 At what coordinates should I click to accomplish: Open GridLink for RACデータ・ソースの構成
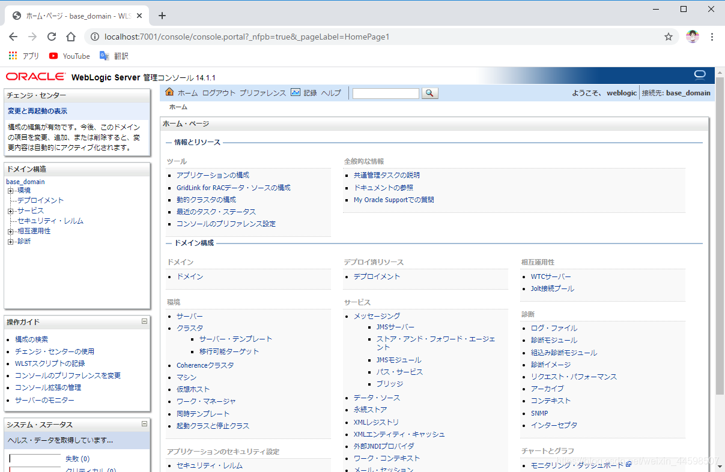(x=233, y=188)
